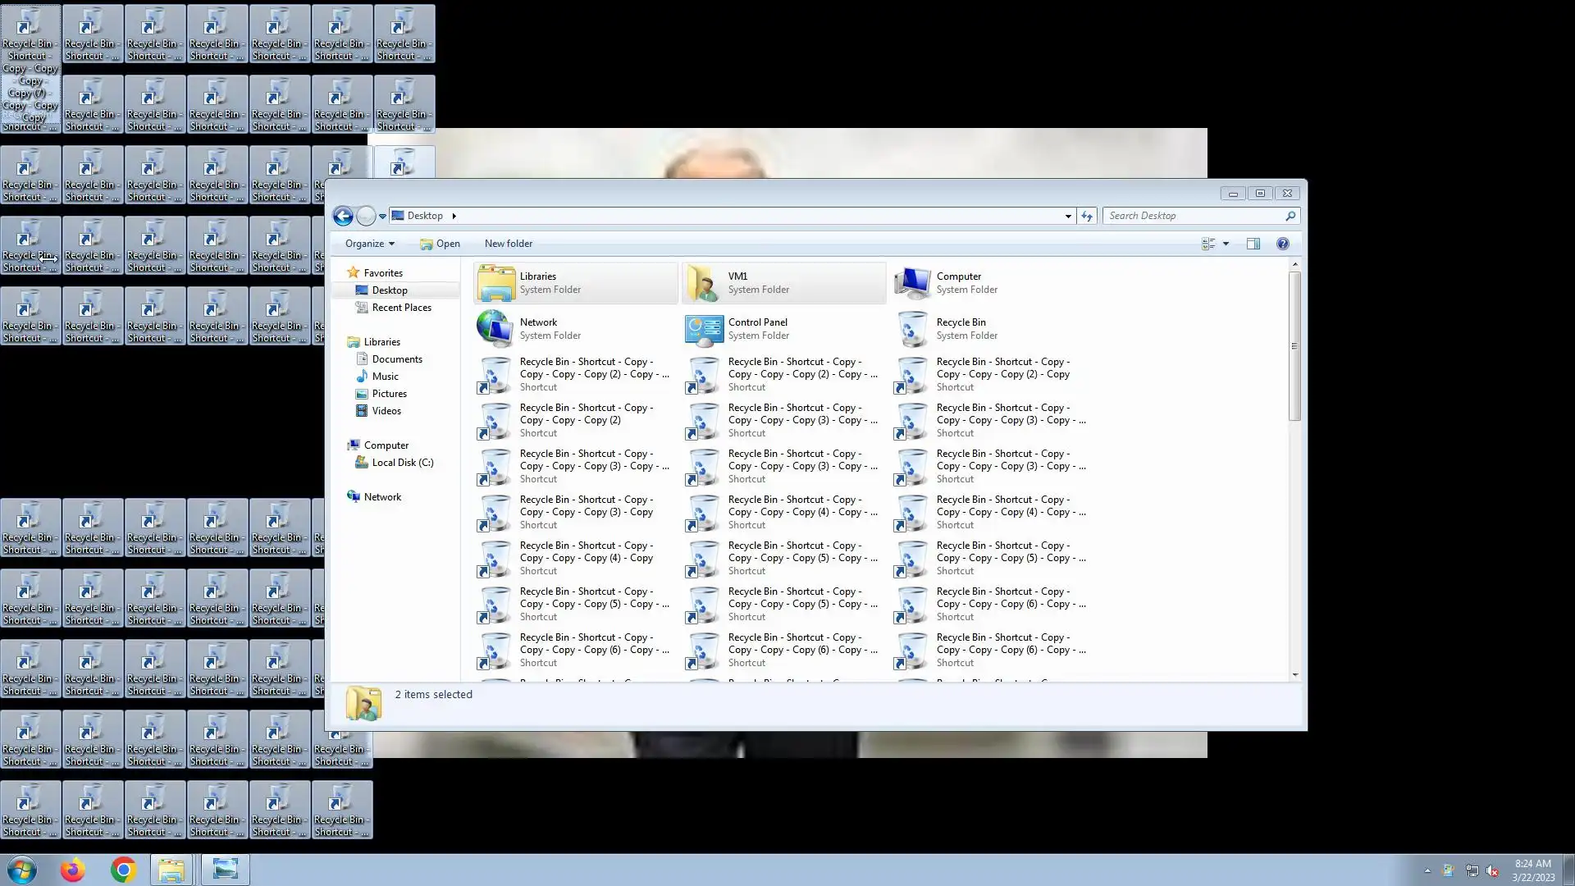1575x886 pixels.
Task: Click the refresh button beside address bar
Action: point(1087,216)
